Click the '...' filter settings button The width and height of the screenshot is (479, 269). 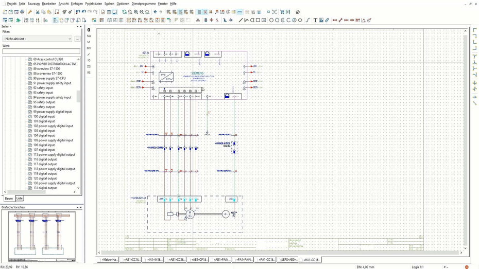tap(78, 39)
